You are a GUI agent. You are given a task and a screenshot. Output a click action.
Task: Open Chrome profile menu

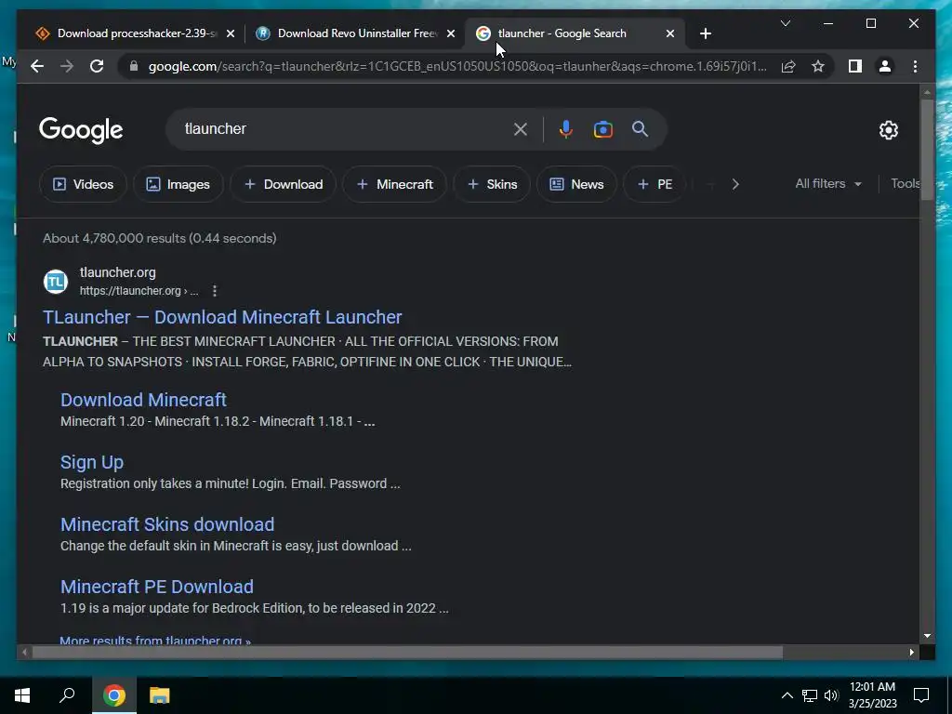click(x=885, y=66)
